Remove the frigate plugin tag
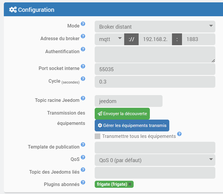This screenshot has height=194, width=223. tap(130, 184)
